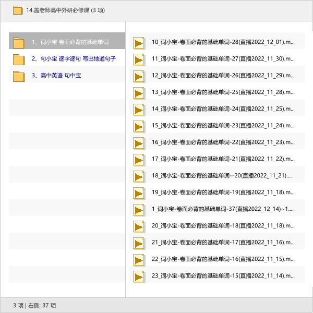
Task: Click the title 14.盖老师高中外研必修课
Action: (65, 10)
